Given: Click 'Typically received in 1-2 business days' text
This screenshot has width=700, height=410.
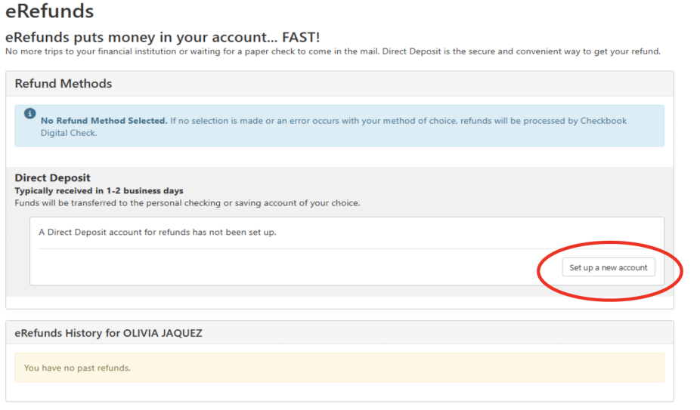Looking at the screenshot, I should pos(99,190).
